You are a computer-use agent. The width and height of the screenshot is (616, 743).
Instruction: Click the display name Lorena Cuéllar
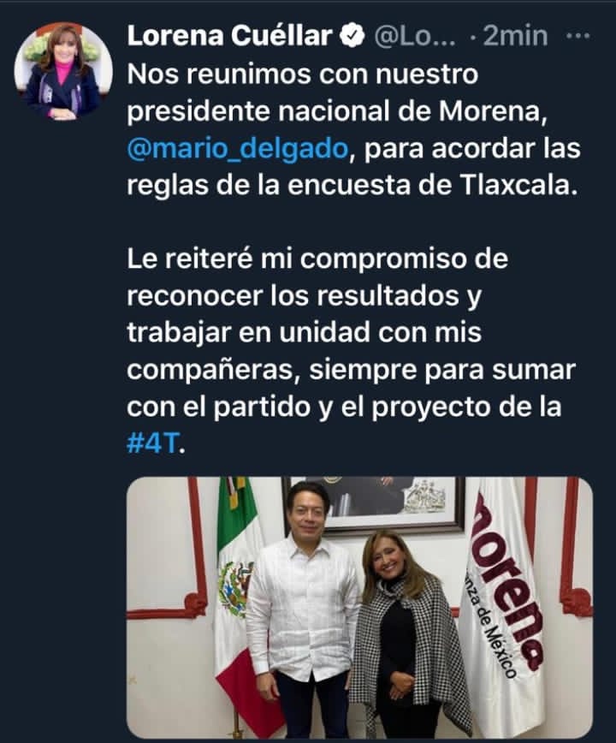tap(229, 36)
